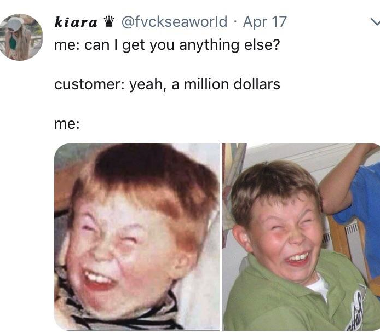Open the left red-haired laughing kid photo
This screenshot has height=333, width=380.
[x=137, y=237]
